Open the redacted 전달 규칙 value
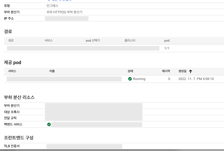This screenshot has height=151, width=224. [x=94, y=118]
